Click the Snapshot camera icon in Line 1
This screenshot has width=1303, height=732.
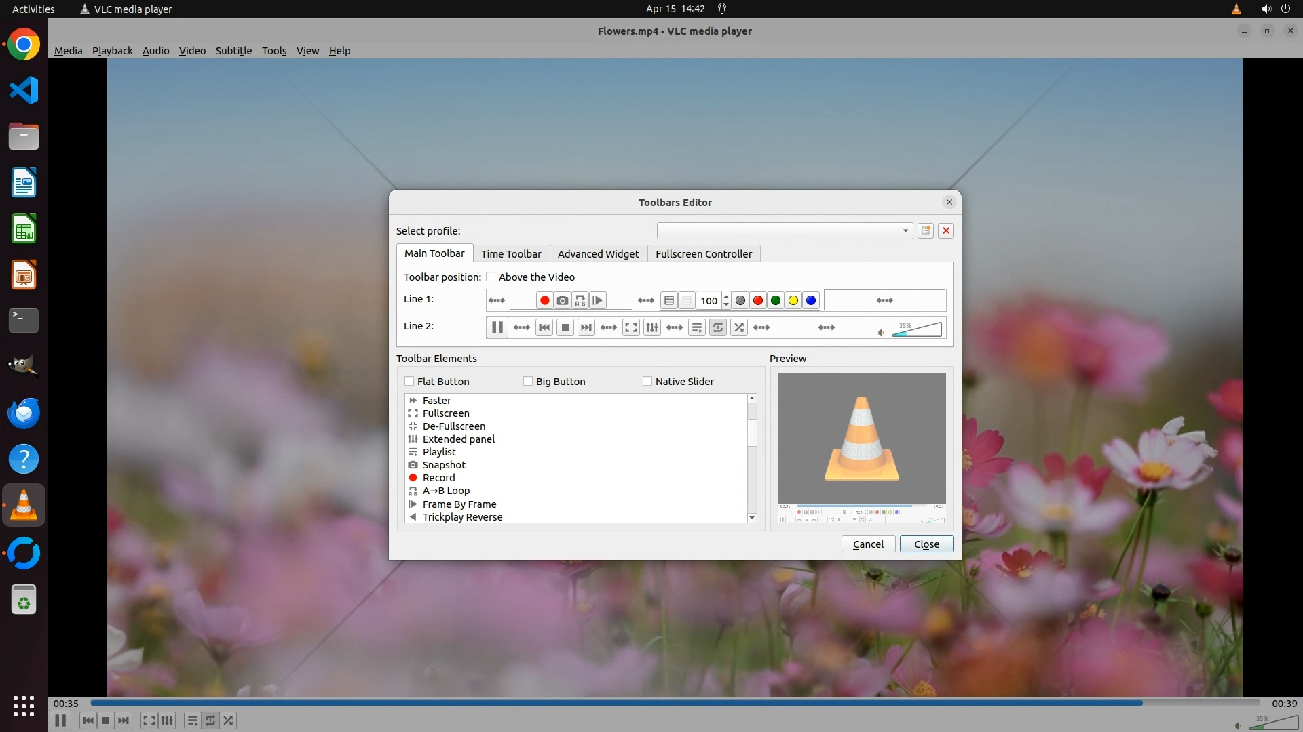562,300
